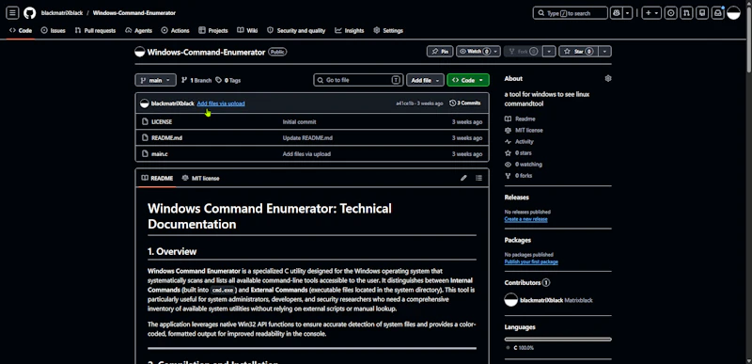This screenshot has width=752, height=364.
Task: Open the issues icon in header
Action: click(x=671, y=13)
